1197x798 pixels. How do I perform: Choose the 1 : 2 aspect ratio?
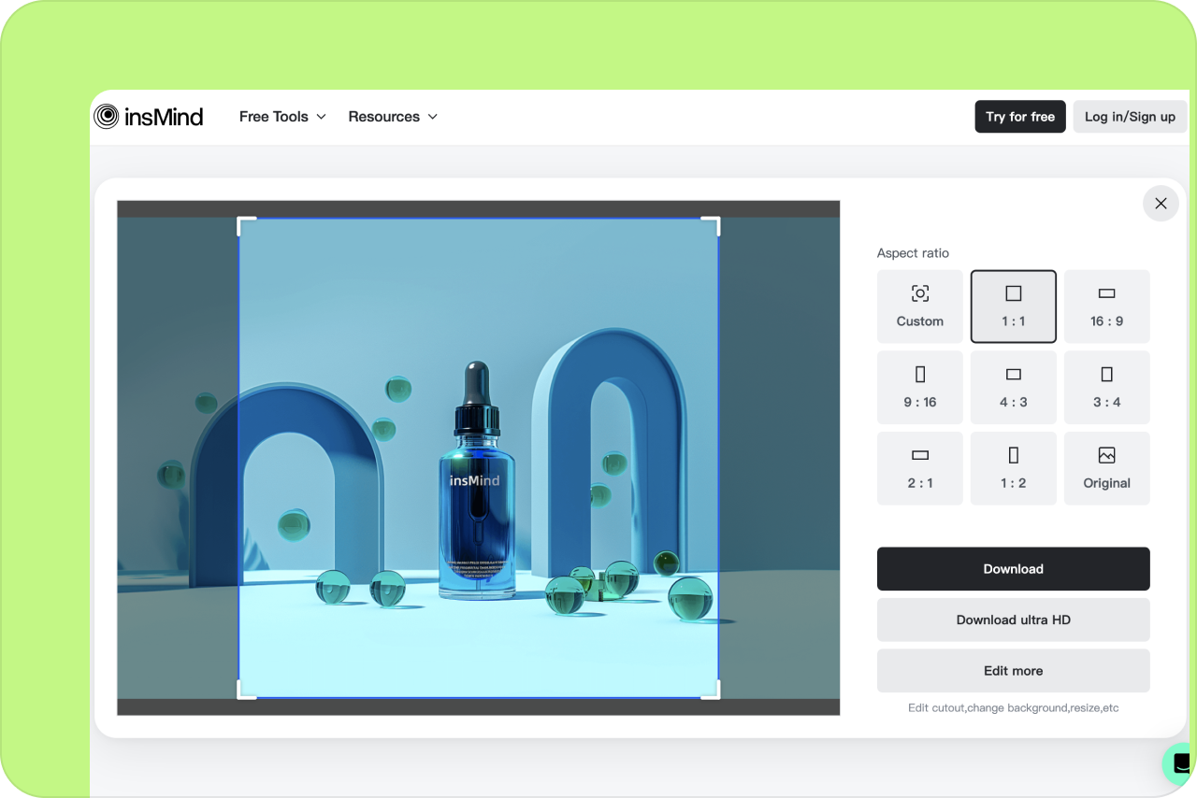[1014, 468]
